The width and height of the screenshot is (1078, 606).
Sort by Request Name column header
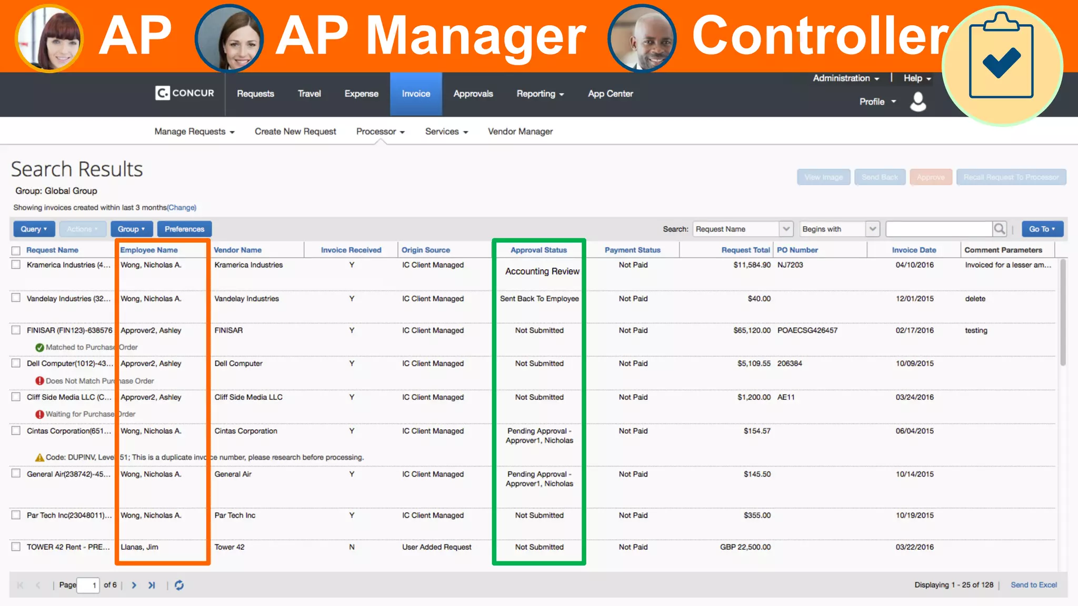52,250
